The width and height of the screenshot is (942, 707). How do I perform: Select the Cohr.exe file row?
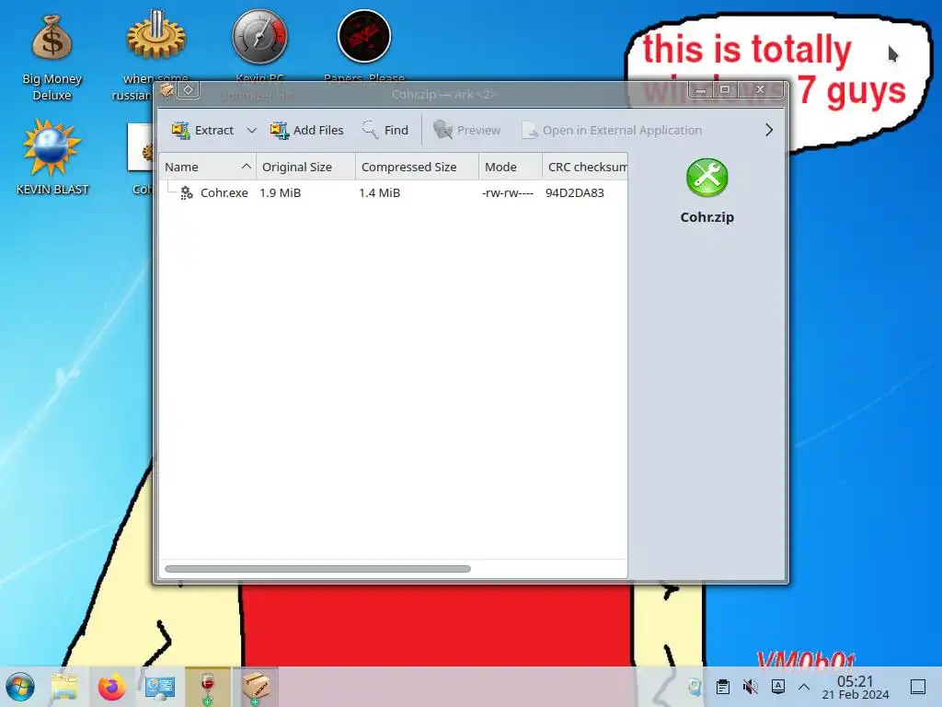[394, 192]
